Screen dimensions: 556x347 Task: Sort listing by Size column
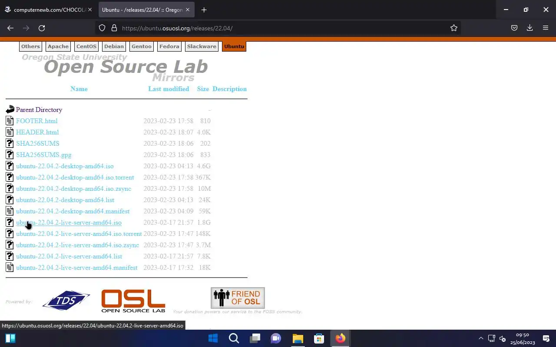pos(203,89)
